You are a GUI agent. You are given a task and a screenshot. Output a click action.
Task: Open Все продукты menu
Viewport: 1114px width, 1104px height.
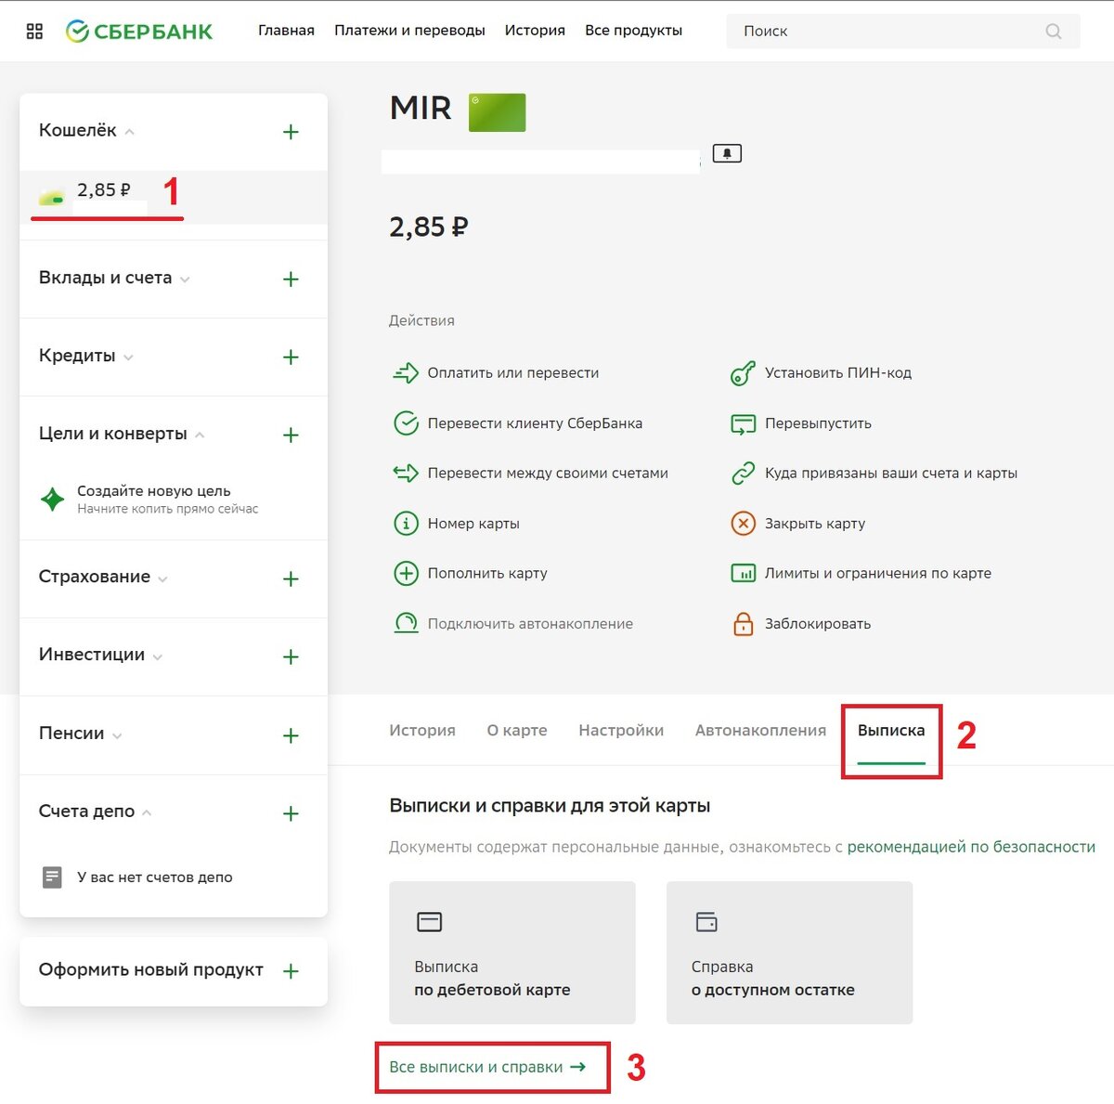(633, 31)
